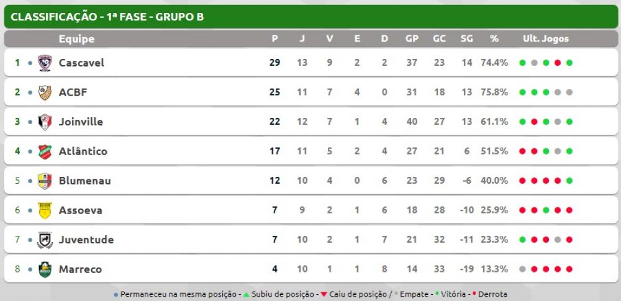Click Cascavel's red loss dot in last games
Screen dimensions: 621x301
pos(558,63)
